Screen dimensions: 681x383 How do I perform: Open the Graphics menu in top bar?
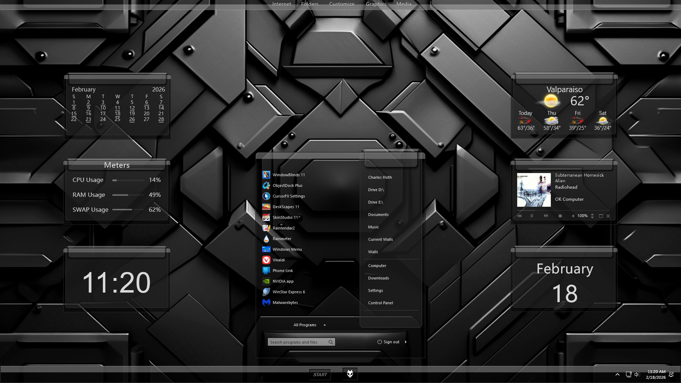pyautogui.click(x=376, y=4)
